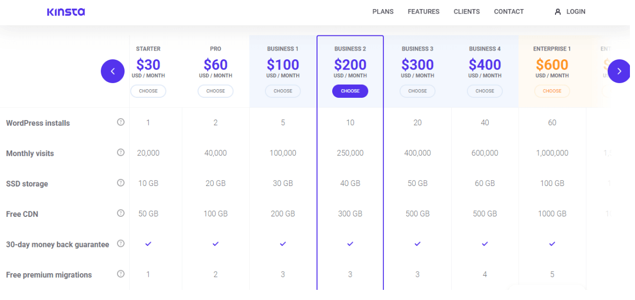Open the PLANS navigation item
Image resolution: width=635 pixels, height=300 pixels.
pos(383,11)
